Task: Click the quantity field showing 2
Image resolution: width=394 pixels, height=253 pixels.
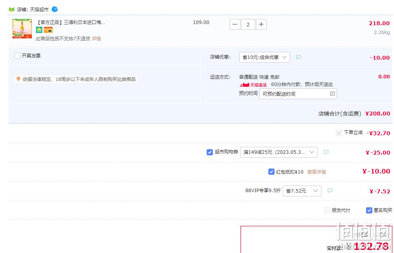Action: point(248,24)
